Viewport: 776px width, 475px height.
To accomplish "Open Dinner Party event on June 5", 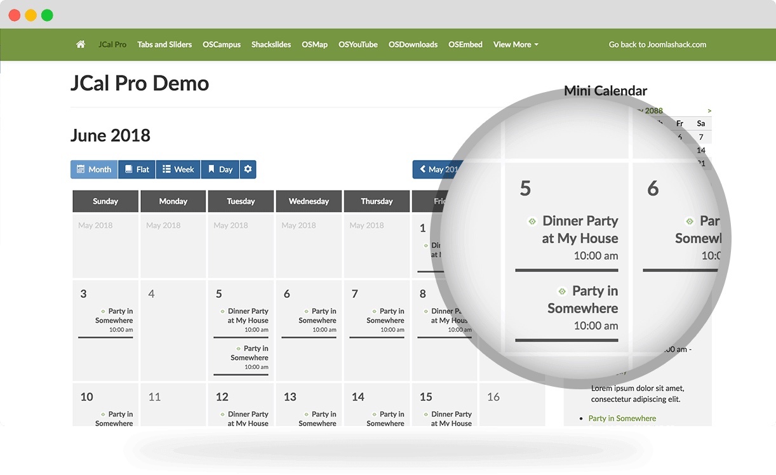I will pos(248,316).
